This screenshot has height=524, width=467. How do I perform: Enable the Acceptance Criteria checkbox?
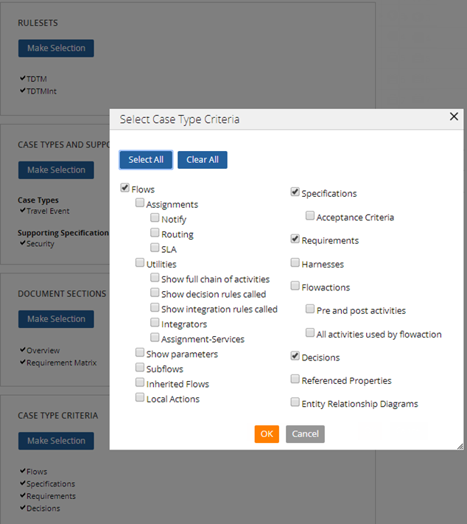tap(310, 217)
